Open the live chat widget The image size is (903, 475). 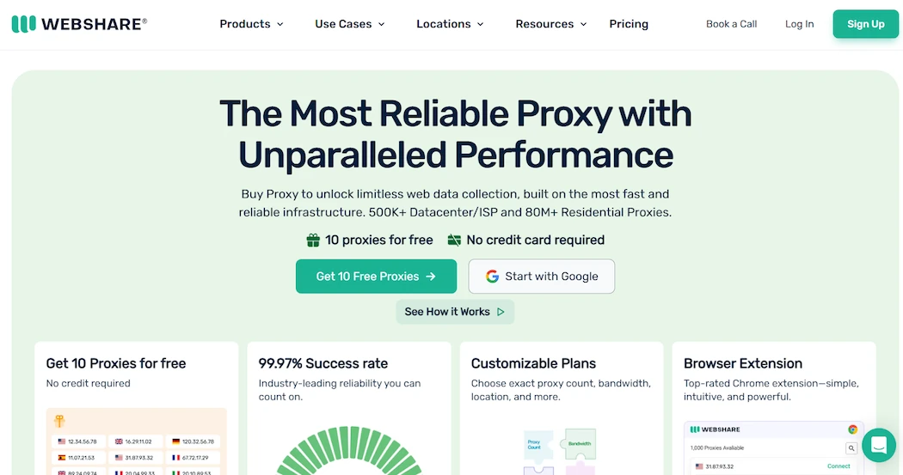878,445
